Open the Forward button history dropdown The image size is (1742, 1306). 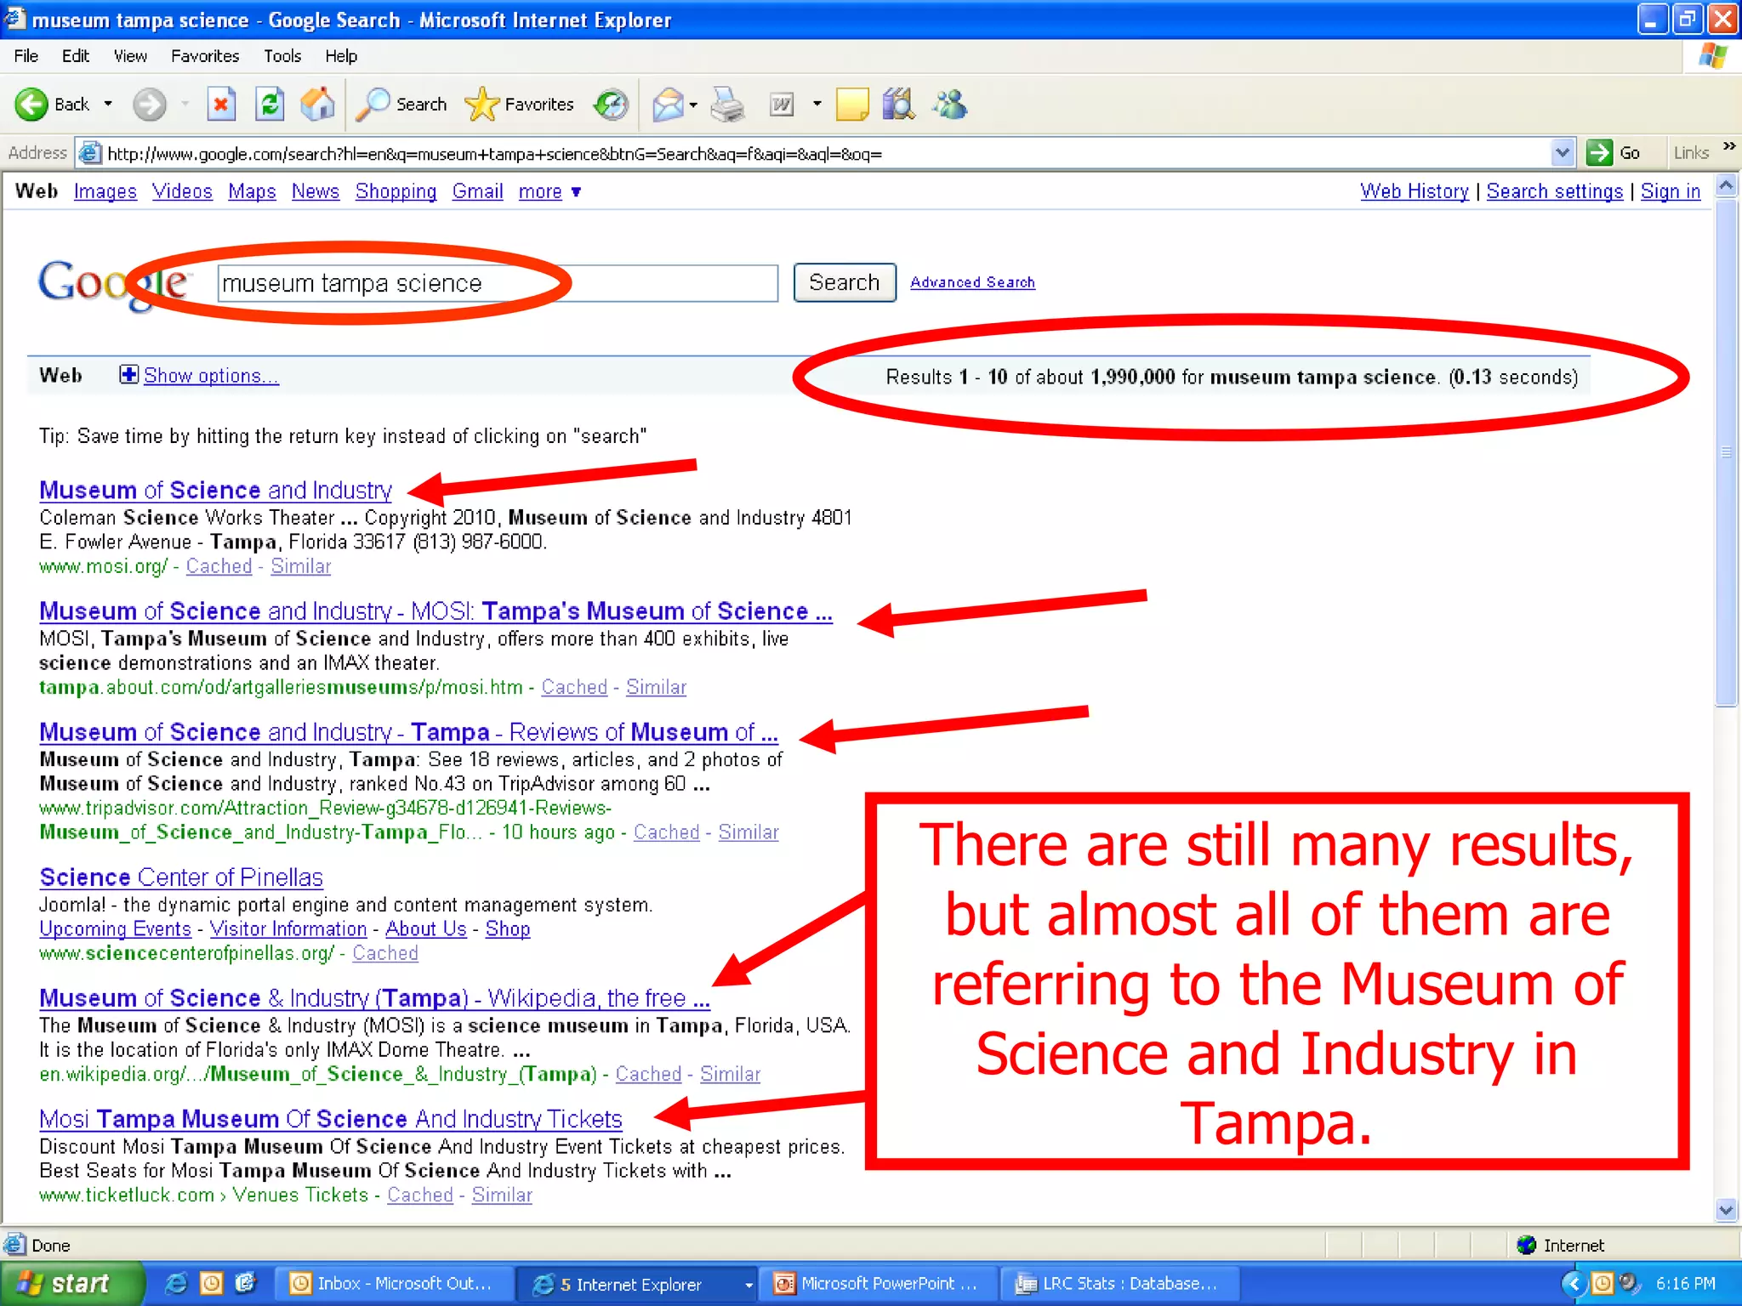pos(185,105)
